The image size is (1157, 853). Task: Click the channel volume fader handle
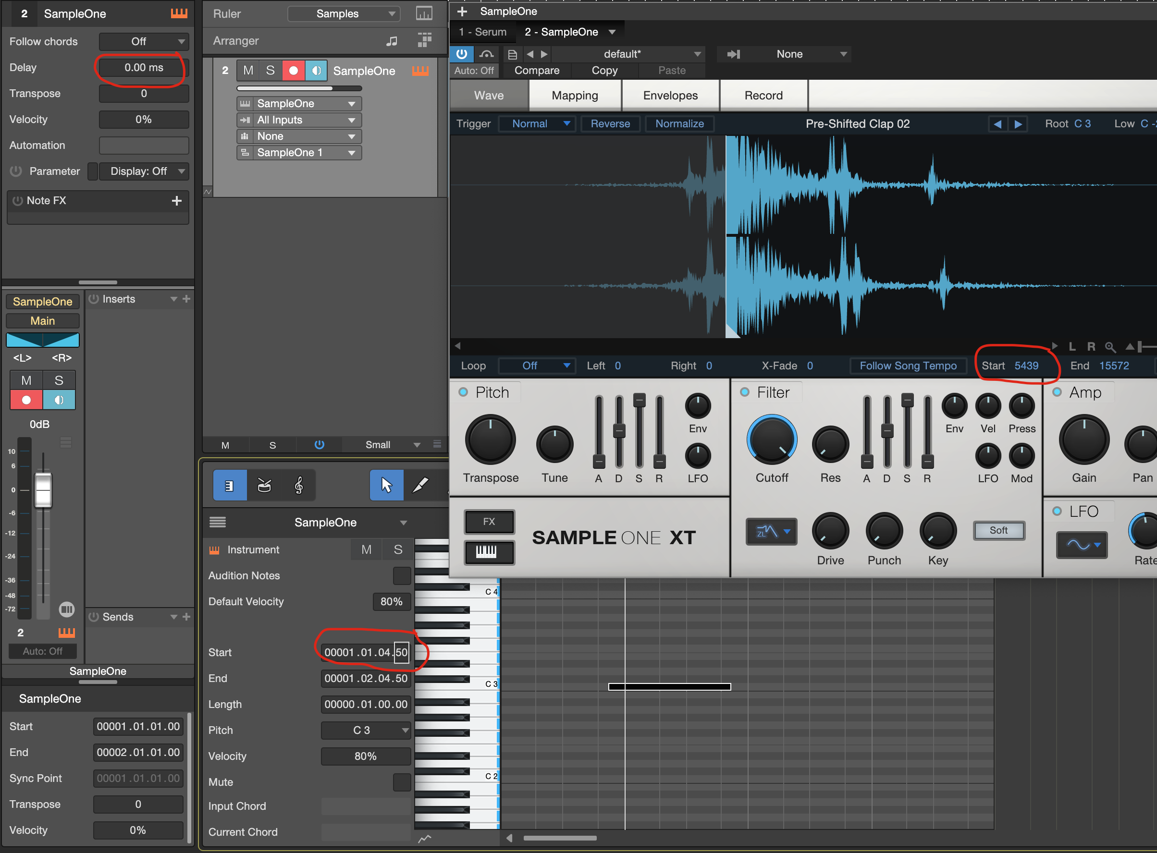(43, 489)
